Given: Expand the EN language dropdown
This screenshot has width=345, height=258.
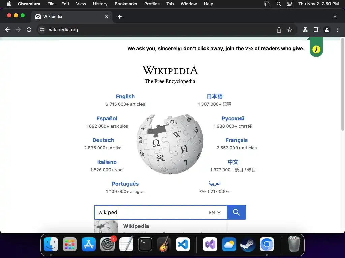Looking at the screenshot, I should coord(215,212).
